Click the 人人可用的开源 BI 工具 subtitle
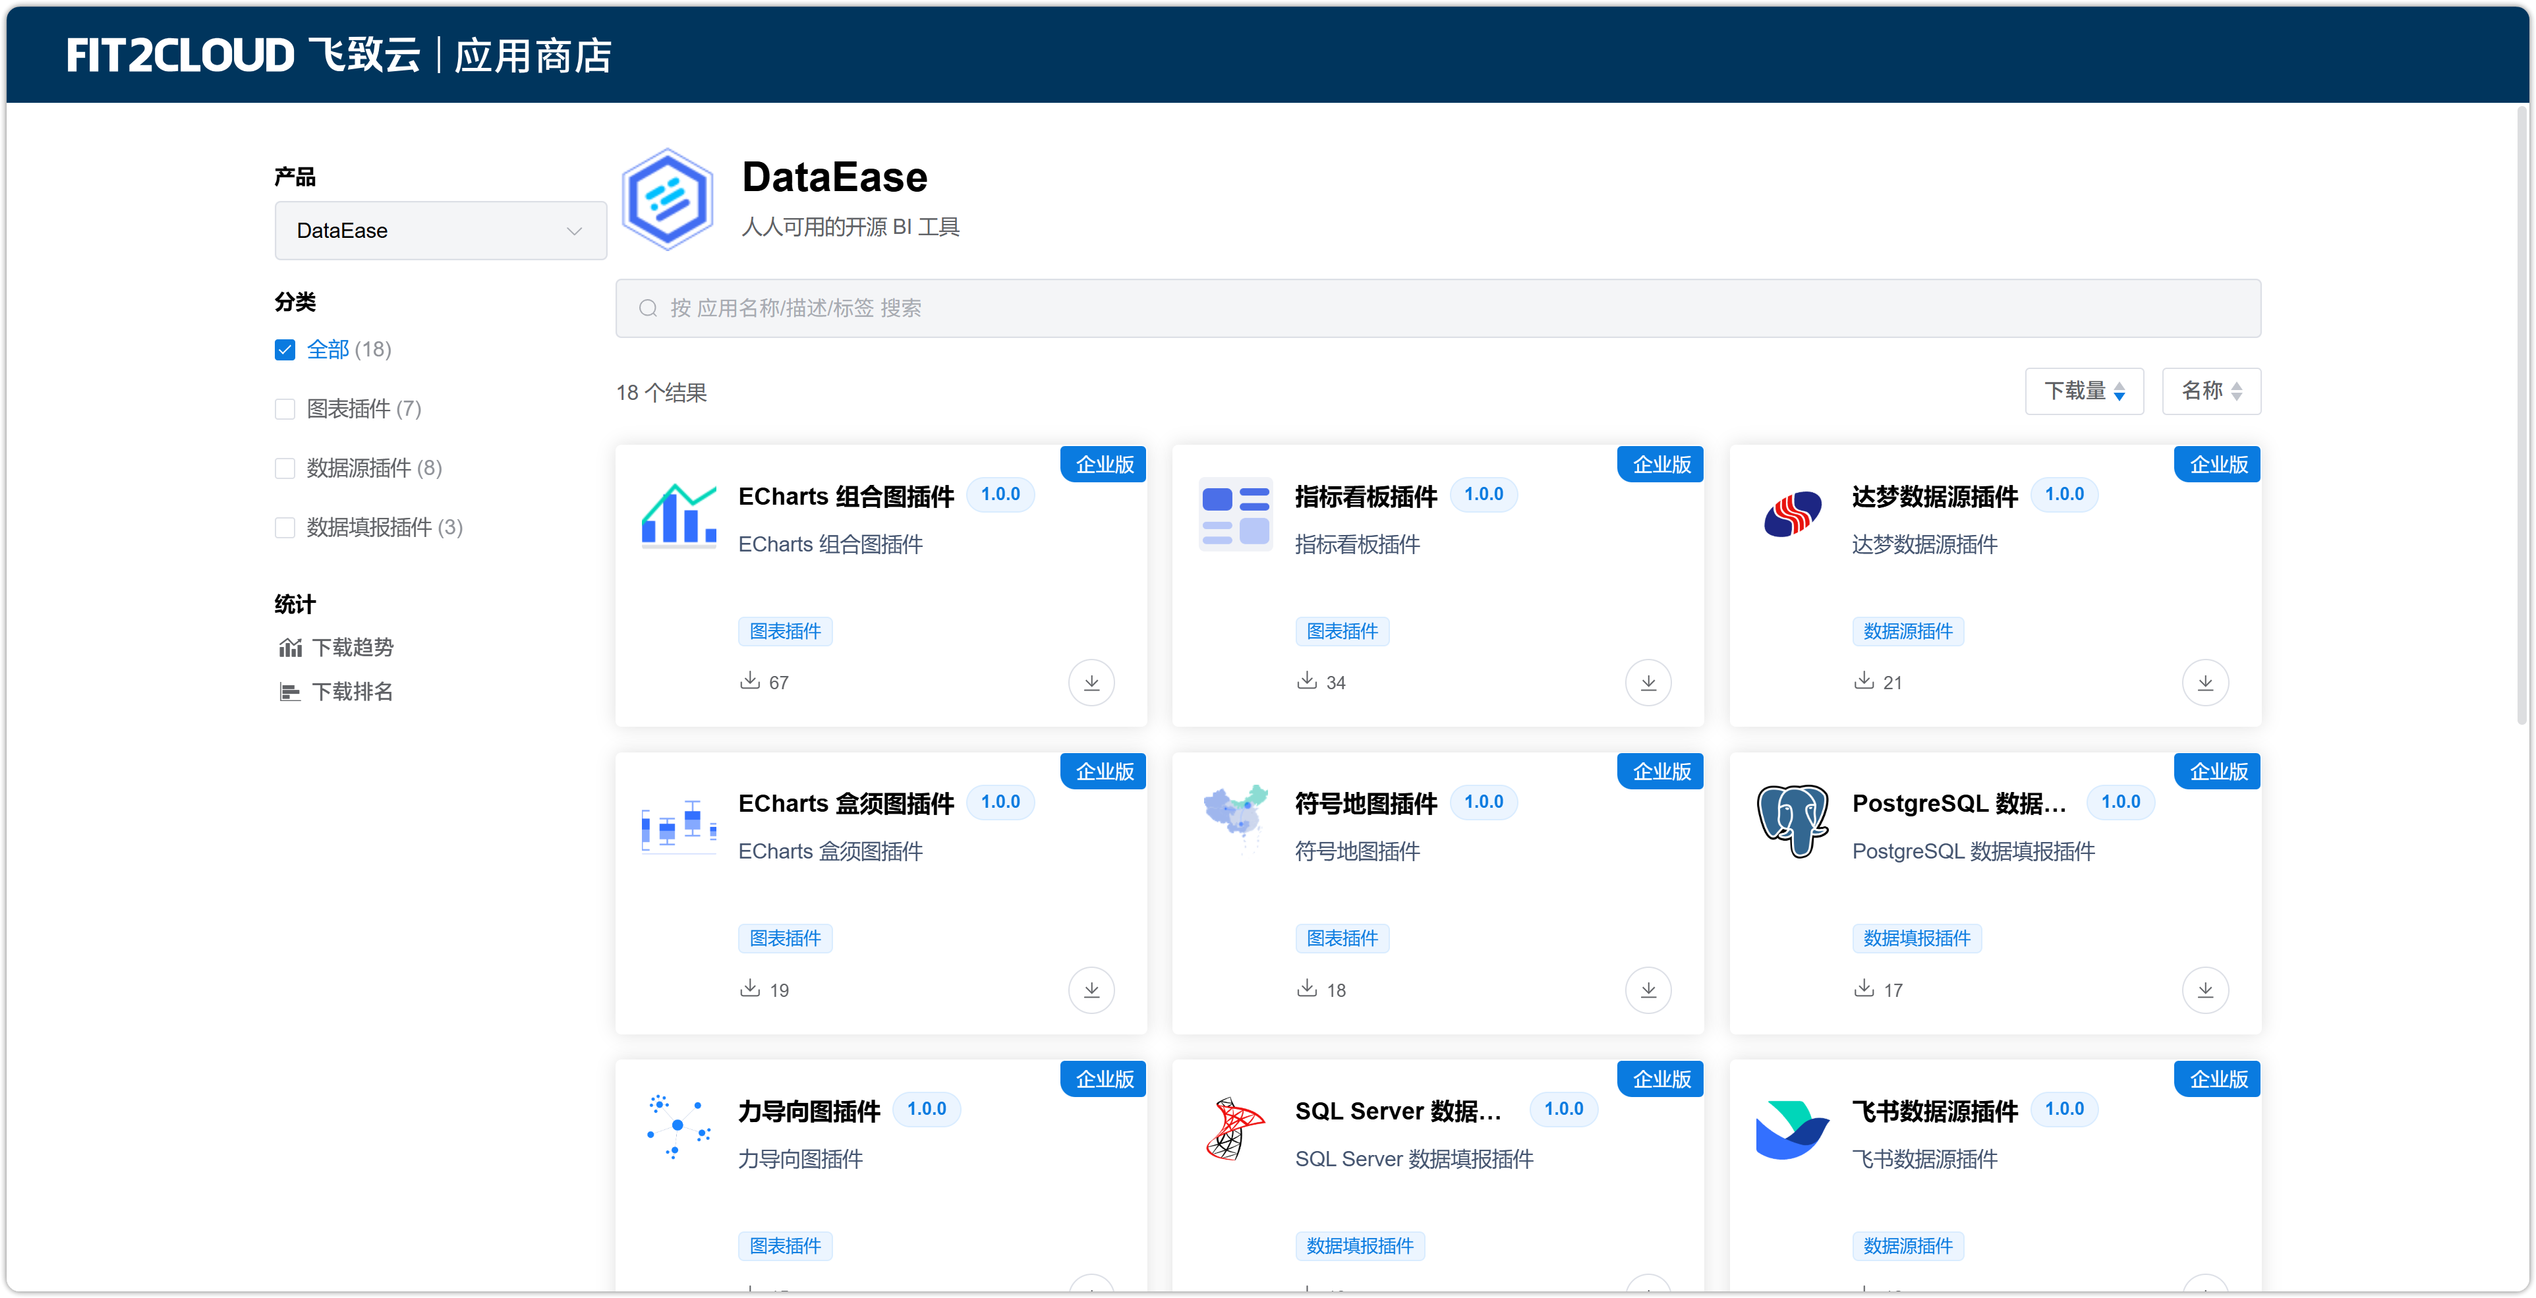Viewport: 2536px width, 1298px height. (x=851, y=227)
